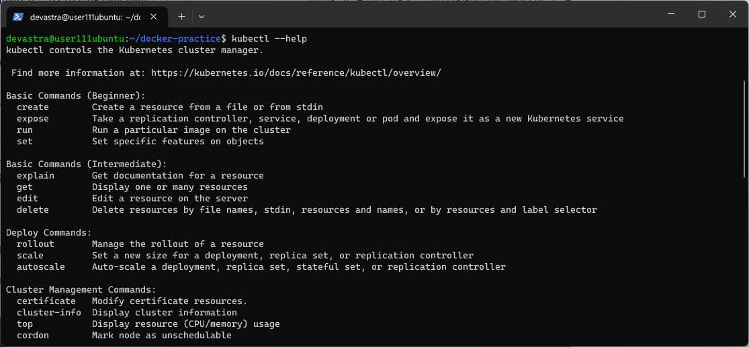Click 'Display resource (CPU/memory) usage' description

pos(186,324)
